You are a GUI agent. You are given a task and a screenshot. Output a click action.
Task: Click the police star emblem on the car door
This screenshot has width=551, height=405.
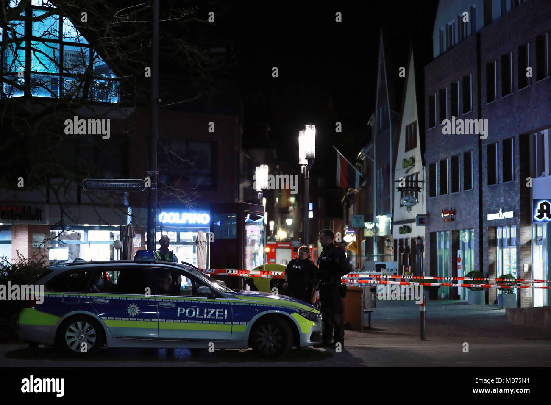[133, 310]
